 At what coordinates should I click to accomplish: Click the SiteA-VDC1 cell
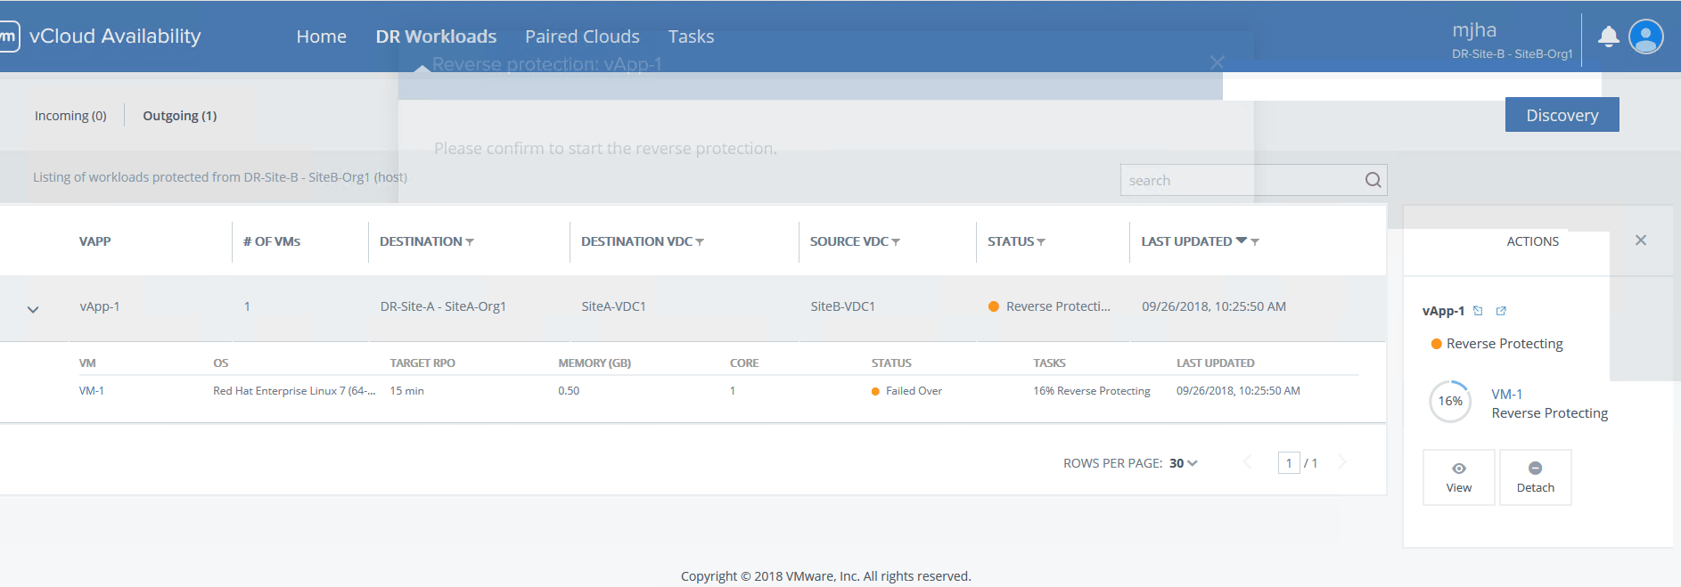pos(613,306)
